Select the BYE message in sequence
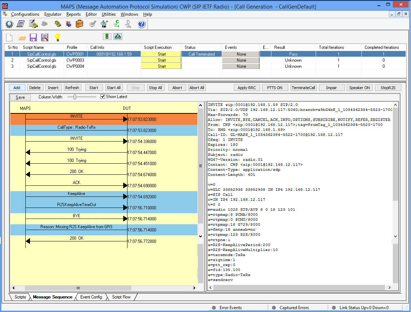The width and height of the screenshot is (411, 312). point(104,219)
